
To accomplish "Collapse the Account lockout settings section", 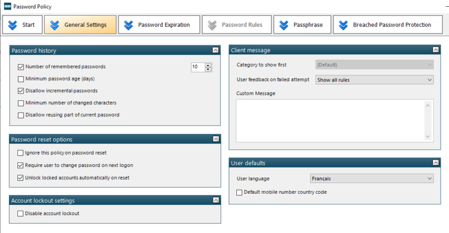I will click(x=216, y=200).
